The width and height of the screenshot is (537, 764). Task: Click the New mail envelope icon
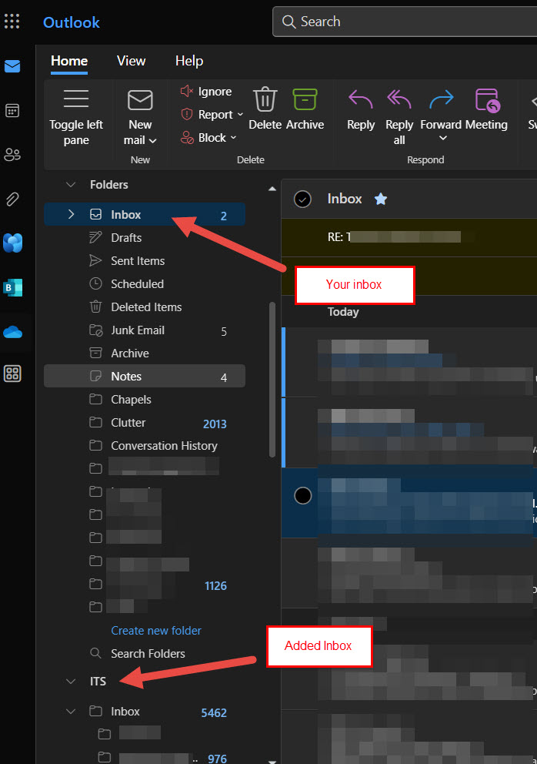[x=140, y=100]
